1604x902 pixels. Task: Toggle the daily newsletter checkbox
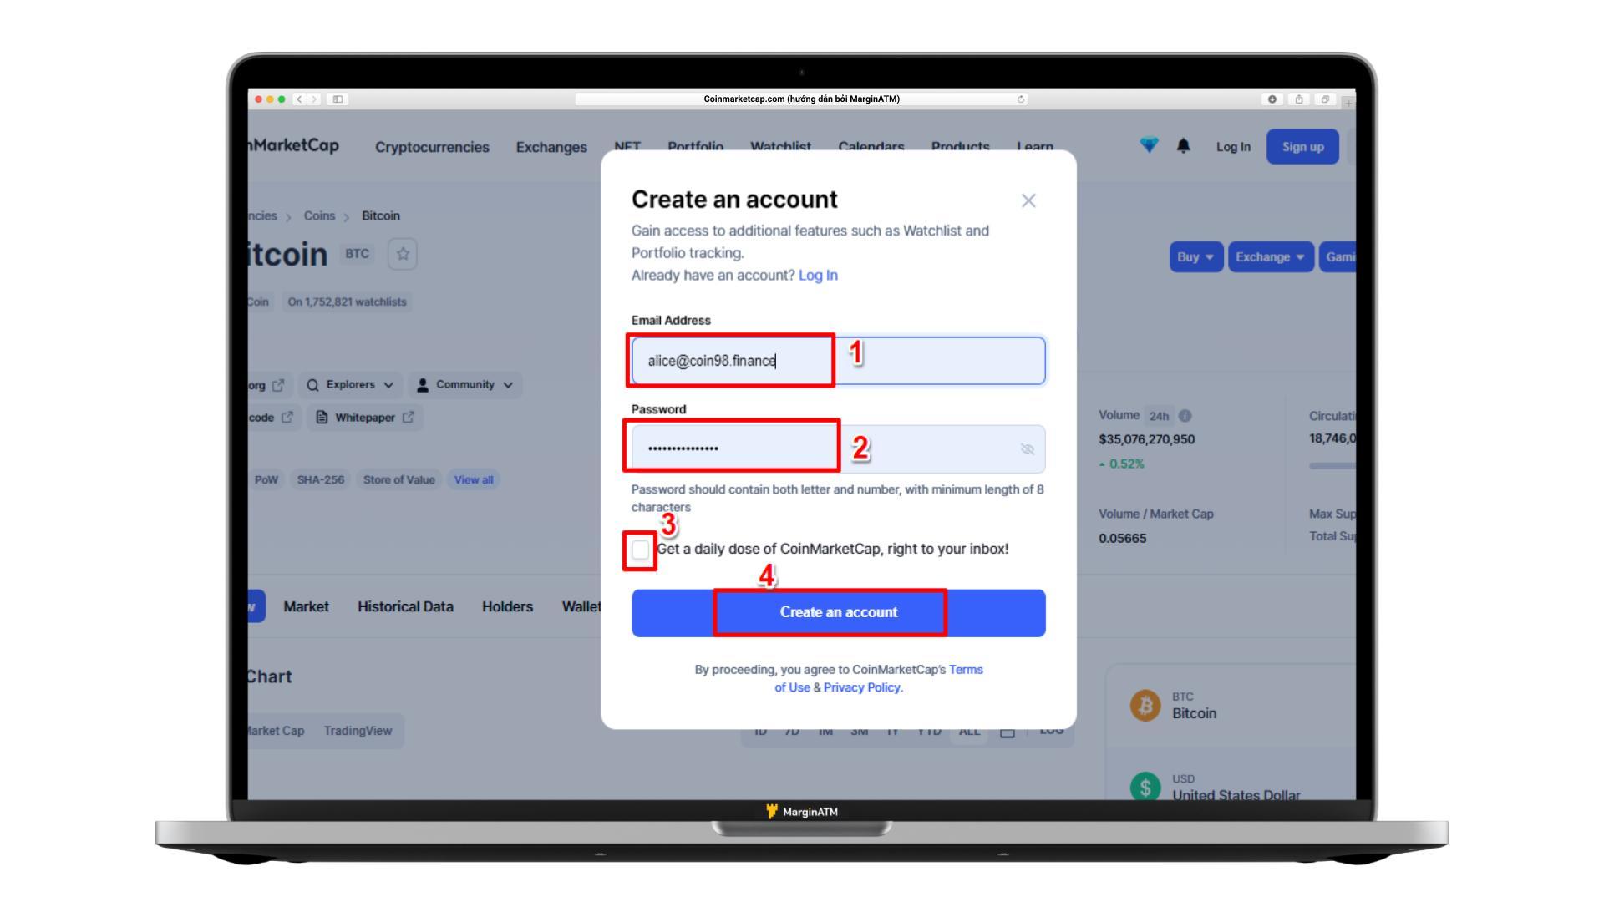[640, 549]
